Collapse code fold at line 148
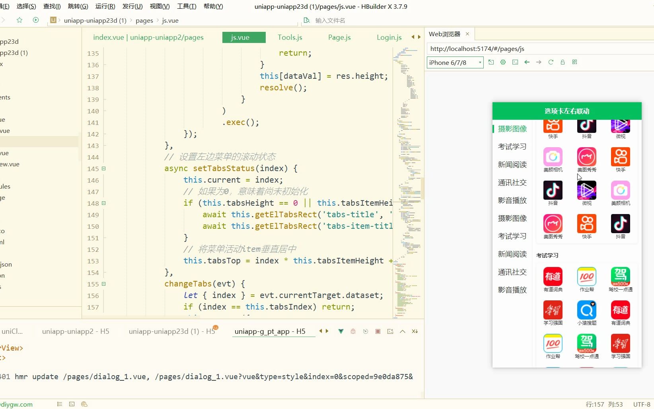Screen dimensions: 654x409 103,203
